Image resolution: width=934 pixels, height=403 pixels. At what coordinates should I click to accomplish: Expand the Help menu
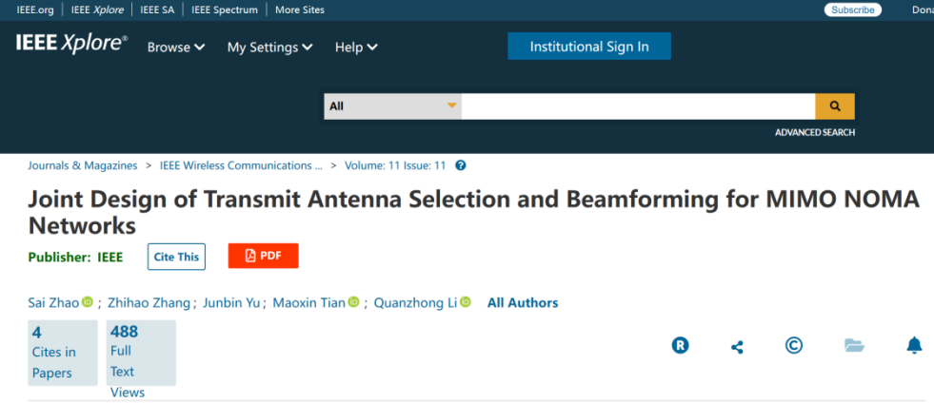pos(356,48)
